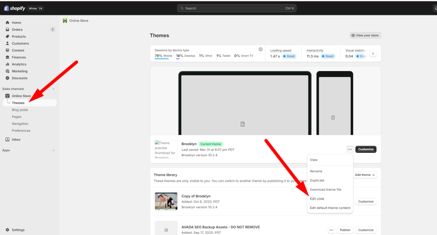Expand the Sales channels section

(53, 89)
